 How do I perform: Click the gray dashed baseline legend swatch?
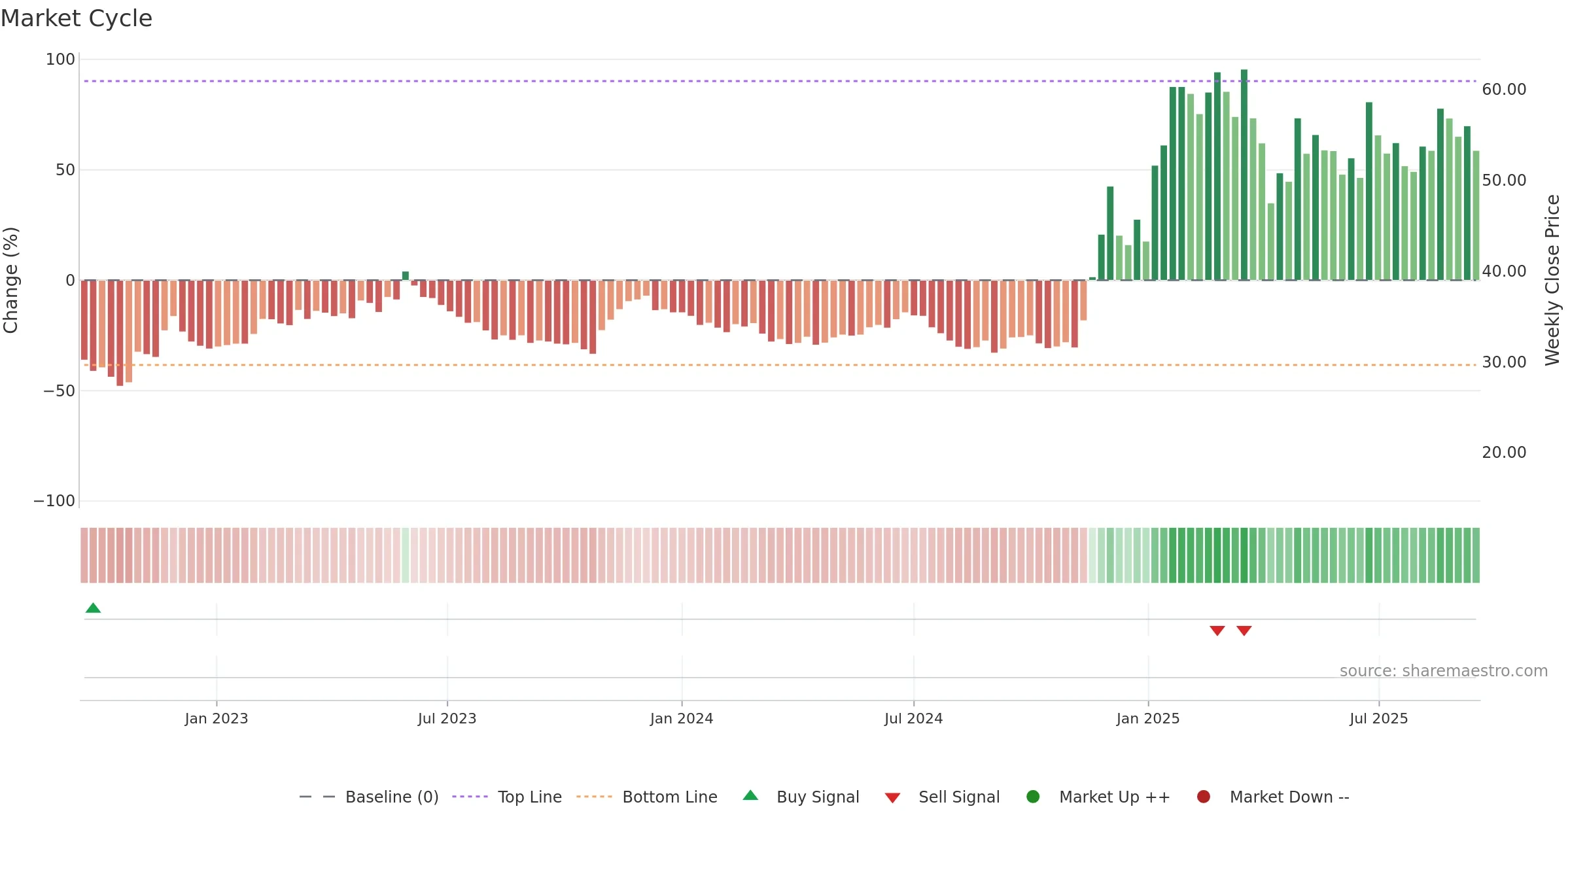tap(317, 797)
